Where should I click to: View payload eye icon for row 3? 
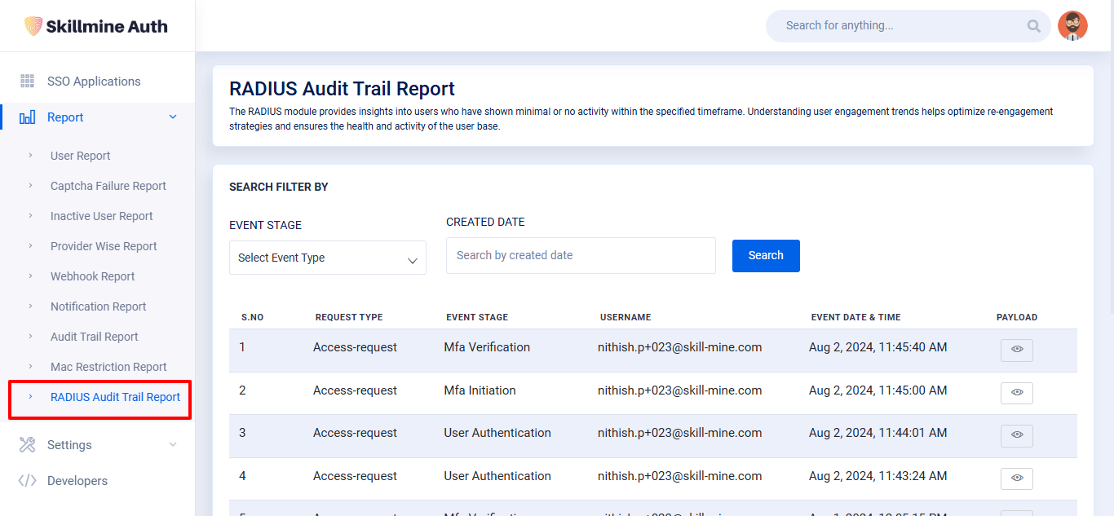[1016, 435]
